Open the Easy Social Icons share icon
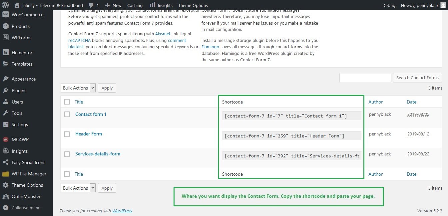 pos(5,162)
